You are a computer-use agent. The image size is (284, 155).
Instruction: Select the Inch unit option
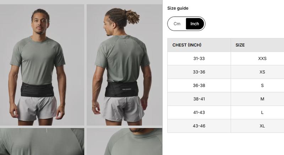[x=195, y=24]
